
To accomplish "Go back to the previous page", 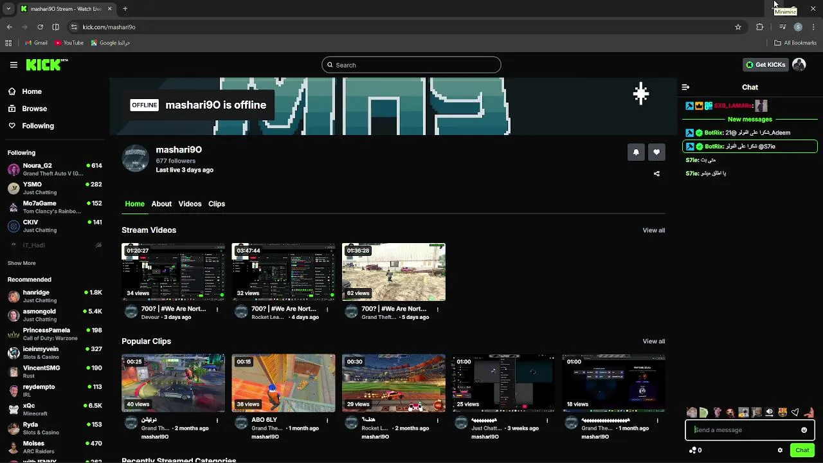I will 9,27.
